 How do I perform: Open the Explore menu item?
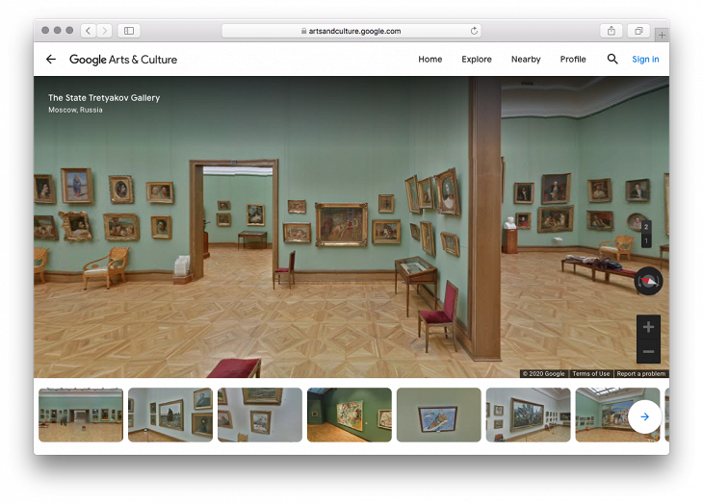[477, 60]
